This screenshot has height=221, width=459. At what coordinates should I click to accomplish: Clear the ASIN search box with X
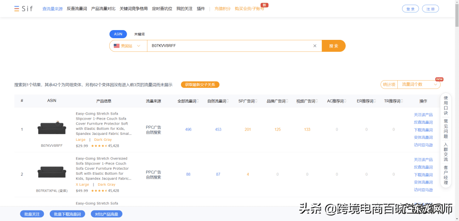click(315, 46)
